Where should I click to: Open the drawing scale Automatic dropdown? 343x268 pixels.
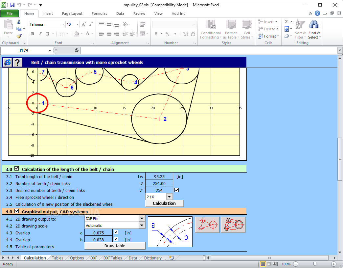coord(142,225)
